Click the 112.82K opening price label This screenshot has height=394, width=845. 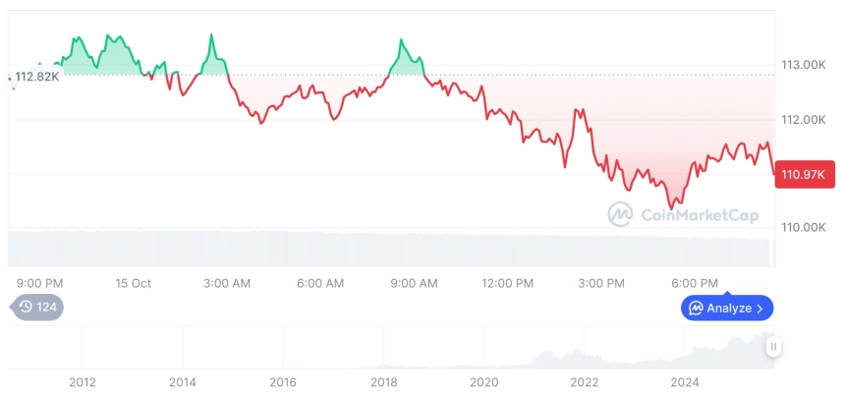tap(37, 77)
